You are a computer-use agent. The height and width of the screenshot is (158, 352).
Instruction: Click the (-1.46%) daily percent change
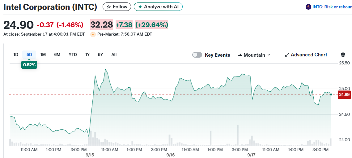(70, 25)
